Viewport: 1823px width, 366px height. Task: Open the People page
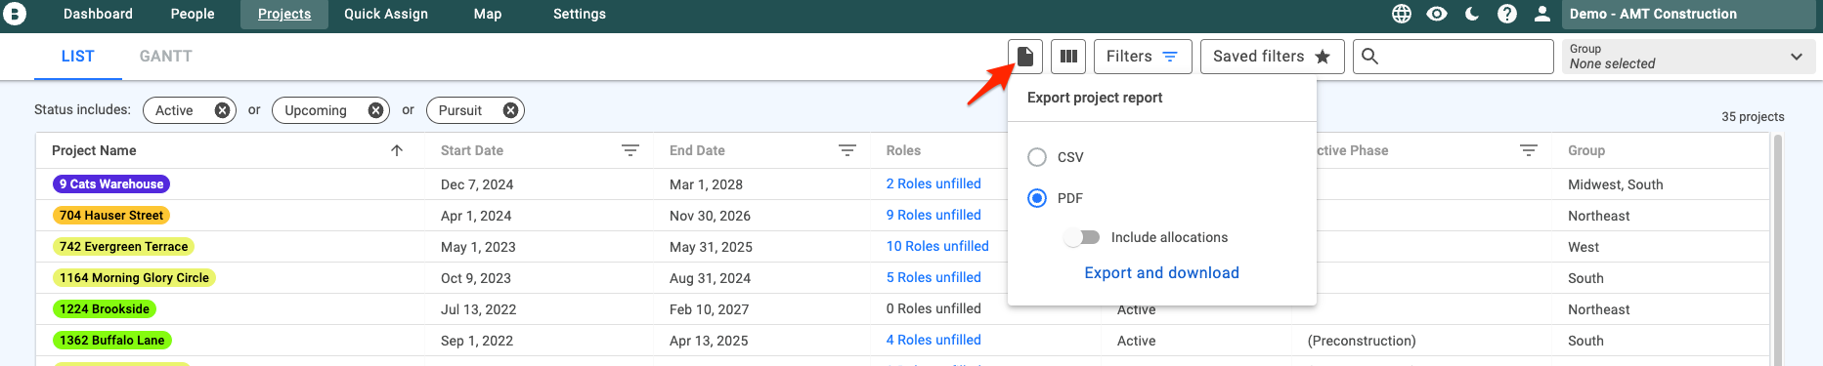coord(193,14)
